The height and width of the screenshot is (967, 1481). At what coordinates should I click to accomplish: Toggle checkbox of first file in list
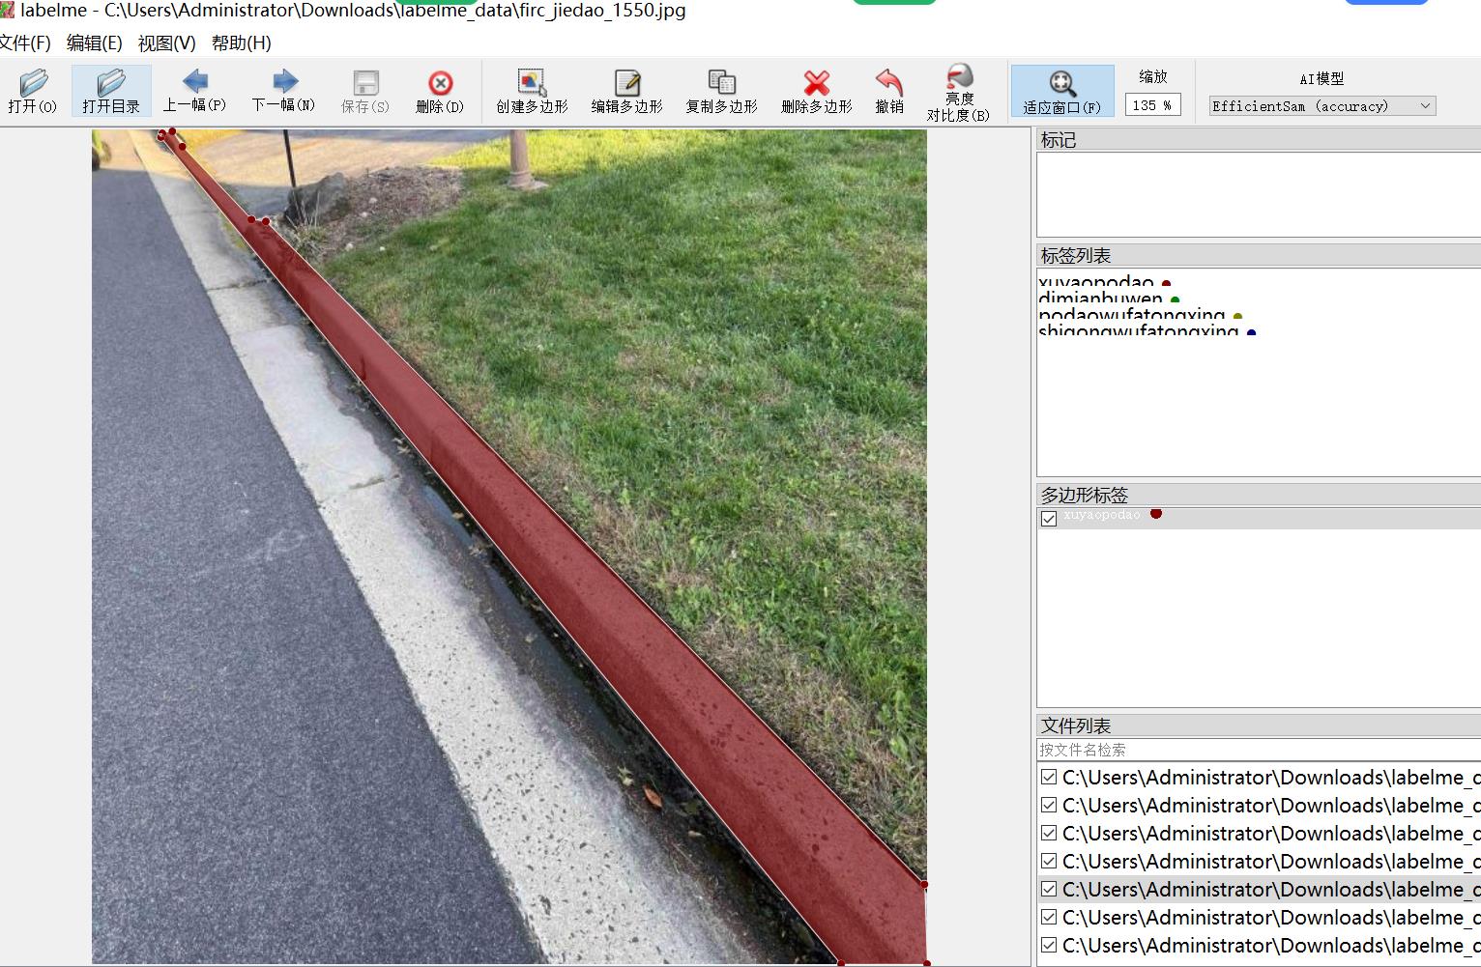click(x=1049, y=777)
